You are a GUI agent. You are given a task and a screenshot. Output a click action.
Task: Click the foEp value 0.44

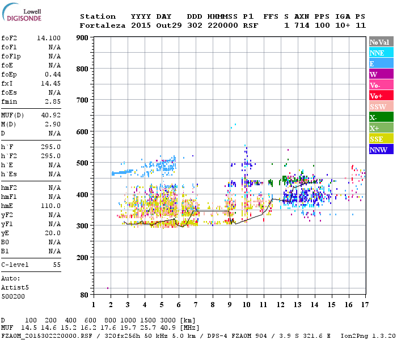[x=53, y=74]
